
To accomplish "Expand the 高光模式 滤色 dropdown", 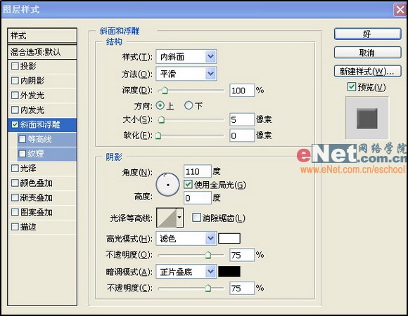I will pyautogui.click(x=186, y=238).
